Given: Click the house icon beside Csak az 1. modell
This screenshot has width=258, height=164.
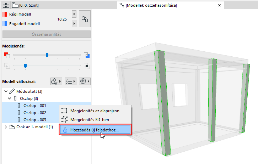Looking at the screenshot, I should [x=12, y=127].
